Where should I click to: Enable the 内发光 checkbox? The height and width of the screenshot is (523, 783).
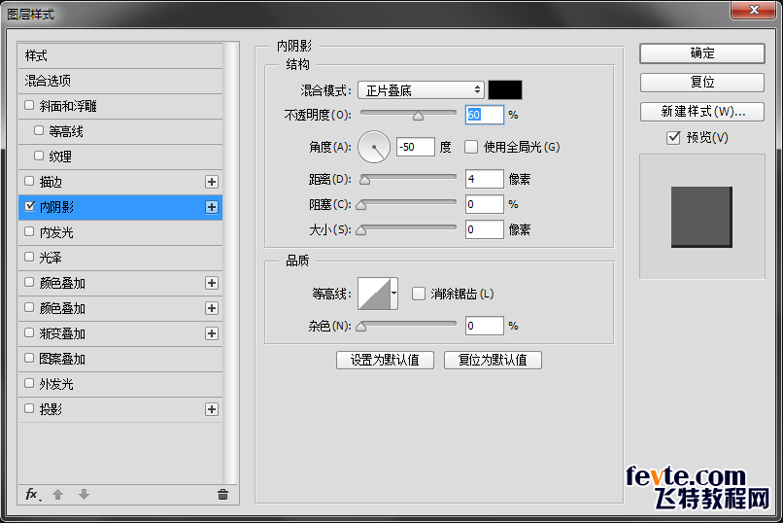pos(29,231)
